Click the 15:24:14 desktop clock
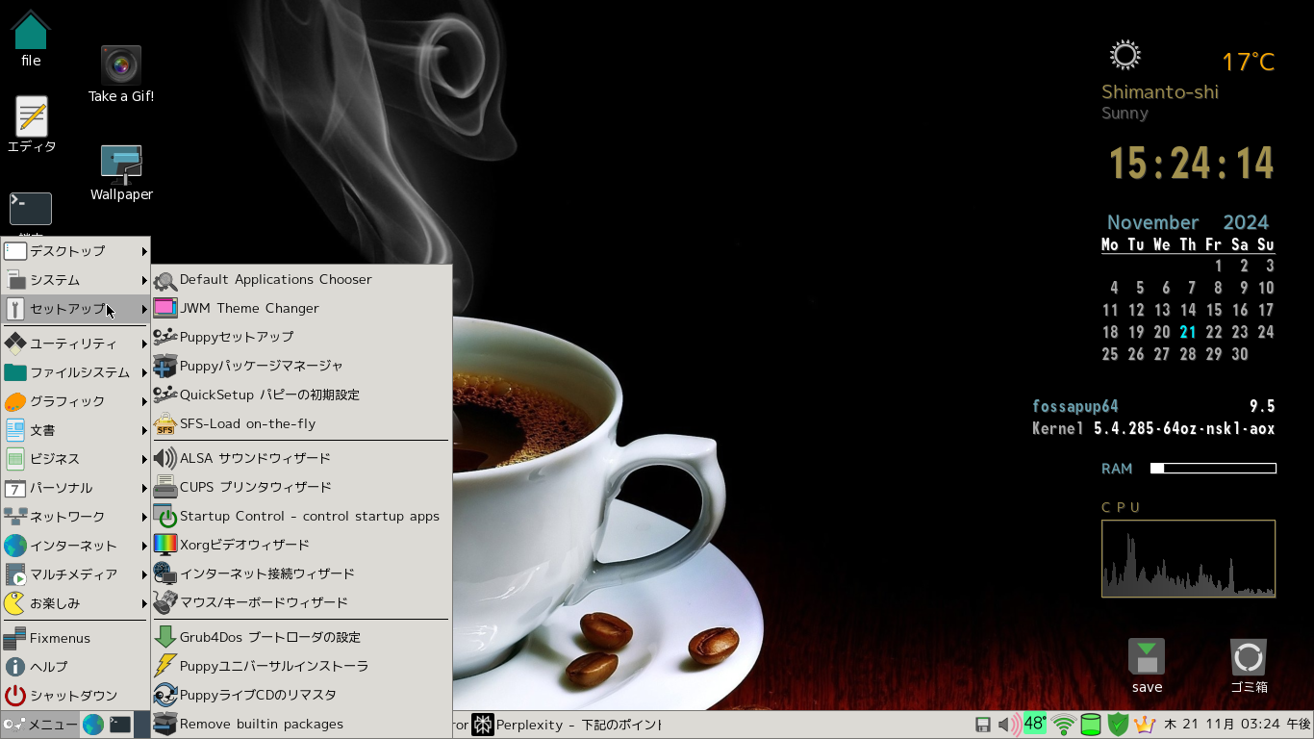This screenshot has width=1314, height=739. pos(1192,164)
